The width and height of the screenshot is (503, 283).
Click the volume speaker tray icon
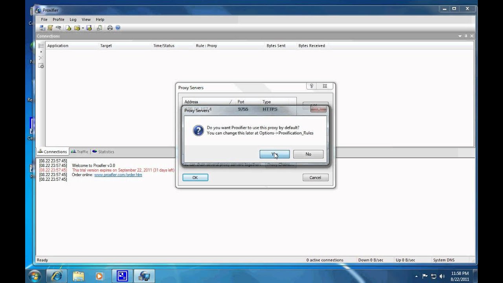442,276
